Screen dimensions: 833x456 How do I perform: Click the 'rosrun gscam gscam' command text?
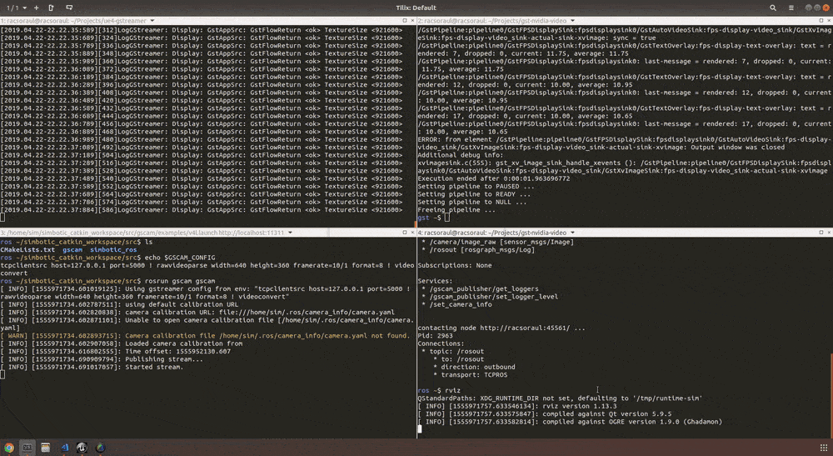(x=180, y=281)
